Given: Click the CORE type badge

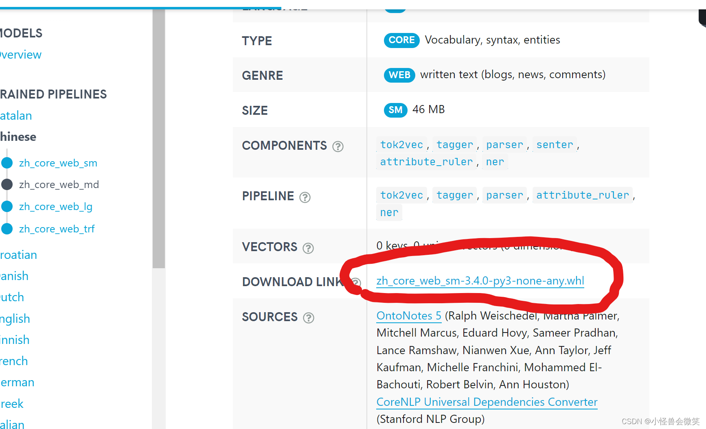Looking at the screenshot, I should [x=401, y=40].
